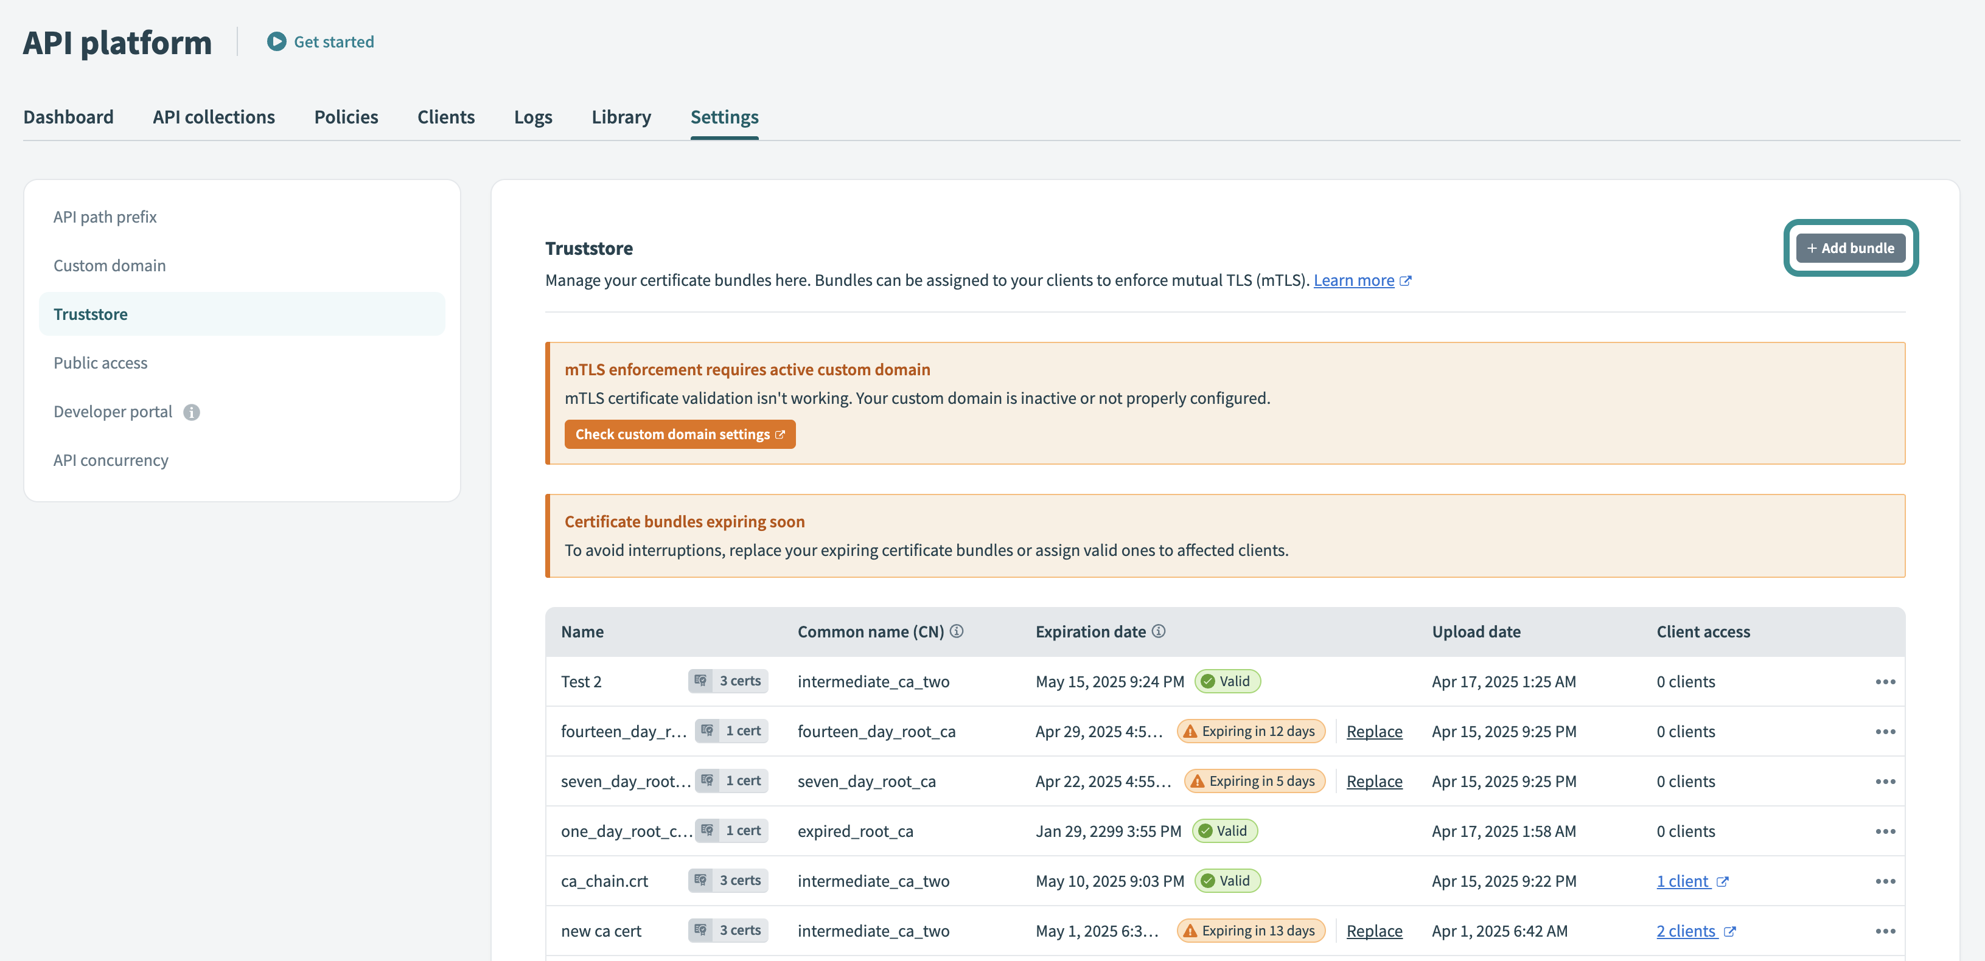Click the info icon next to Common name (CN)

point(957,631)
